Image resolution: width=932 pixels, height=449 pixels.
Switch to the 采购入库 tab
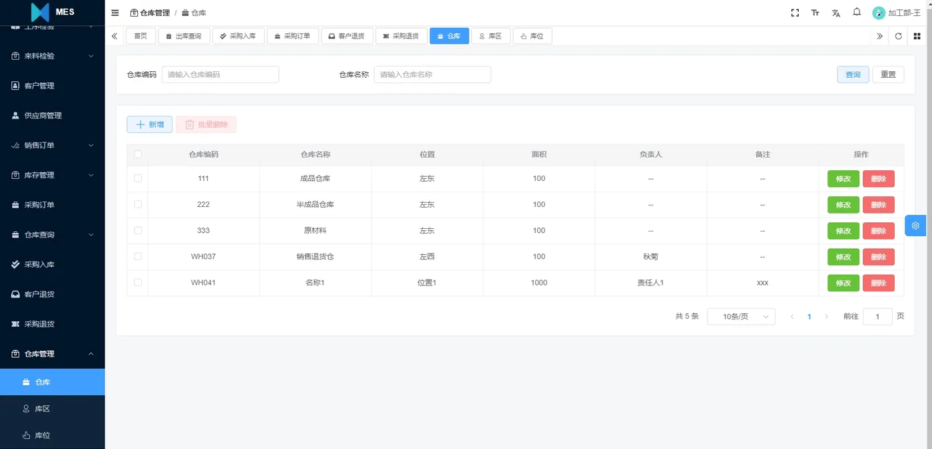pos(238,36)
